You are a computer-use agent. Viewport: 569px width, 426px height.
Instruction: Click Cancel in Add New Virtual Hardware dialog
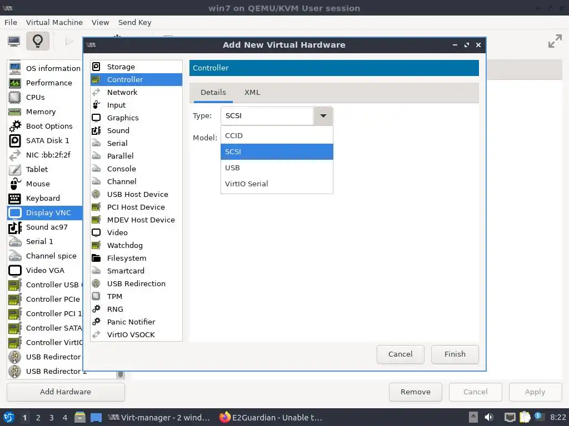400,354
